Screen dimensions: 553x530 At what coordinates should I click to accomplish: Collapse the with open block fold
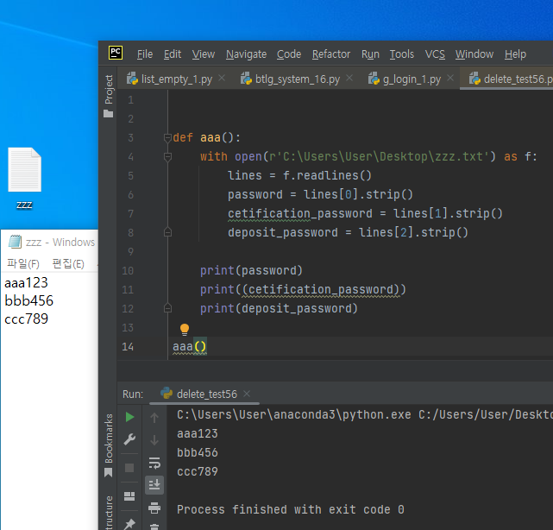point(167,156)
